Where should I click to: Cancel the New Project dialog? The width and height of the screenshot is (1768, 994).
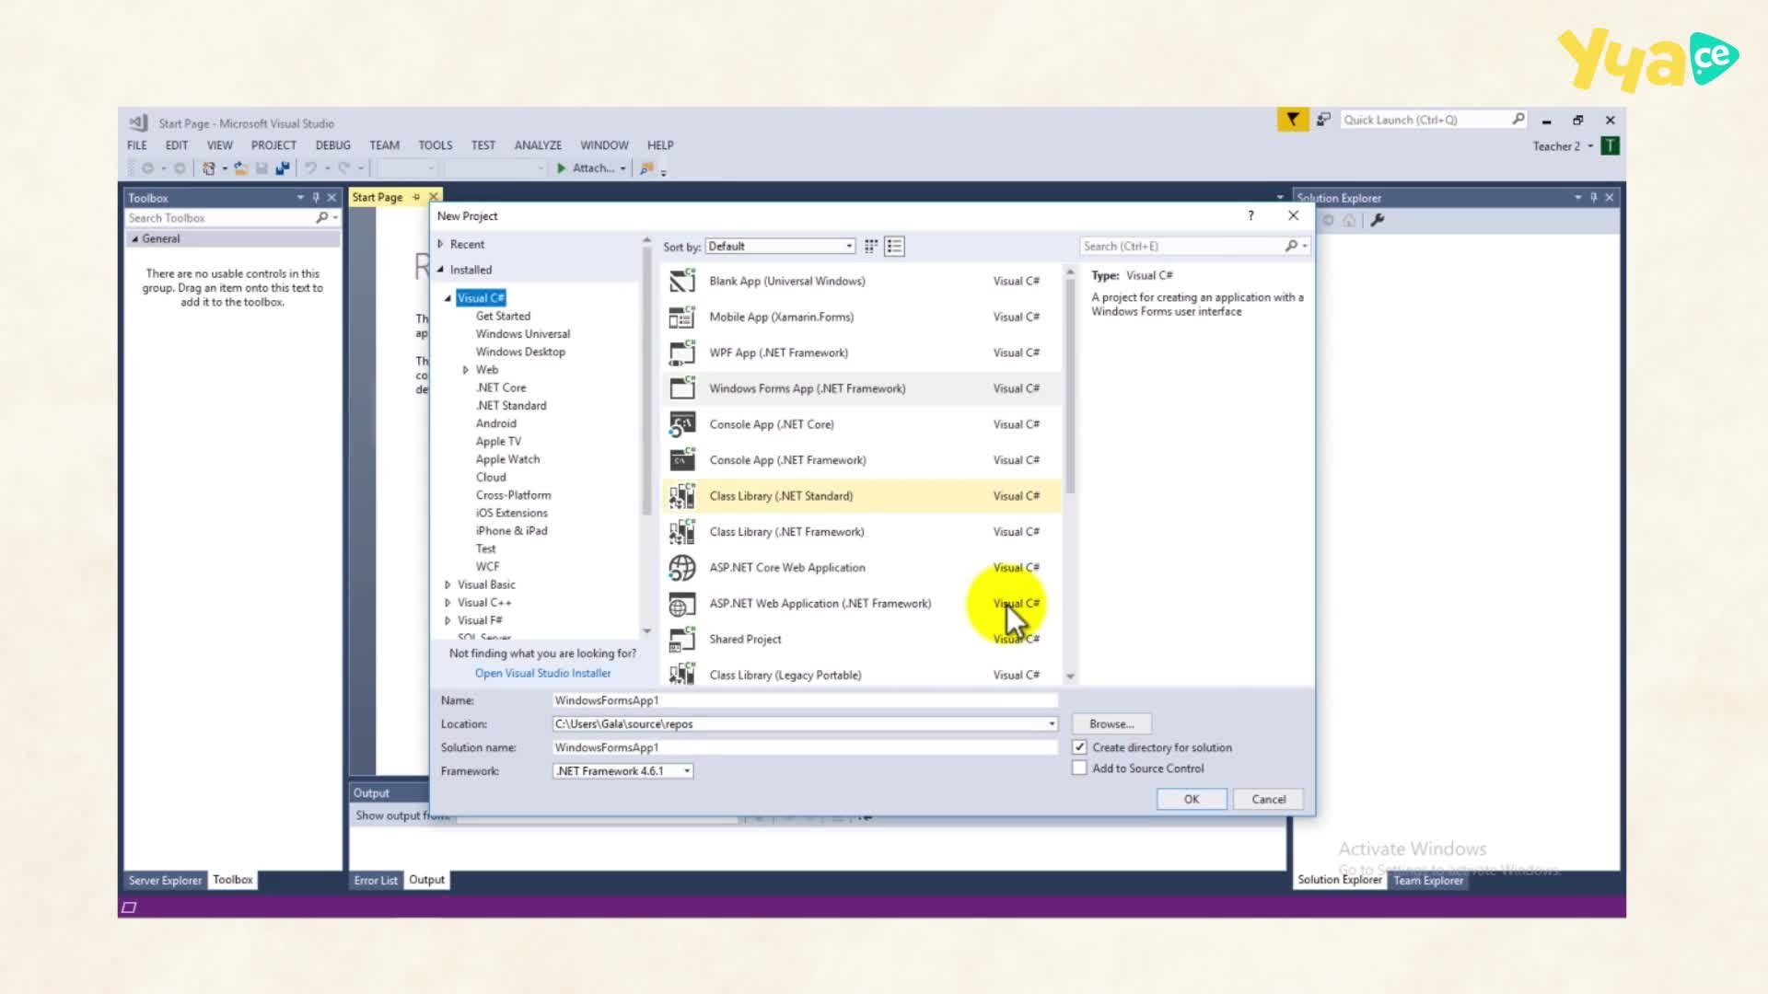pos(1269,800)
